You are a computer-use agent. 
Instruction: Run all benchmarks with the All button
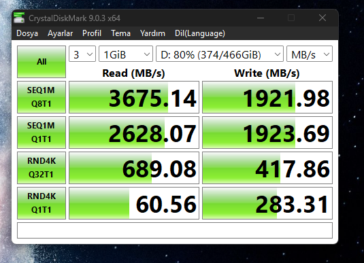(x=42, y=62)
